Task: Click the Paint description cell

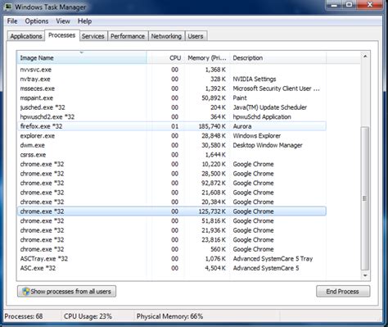Action: click(240, 98)
